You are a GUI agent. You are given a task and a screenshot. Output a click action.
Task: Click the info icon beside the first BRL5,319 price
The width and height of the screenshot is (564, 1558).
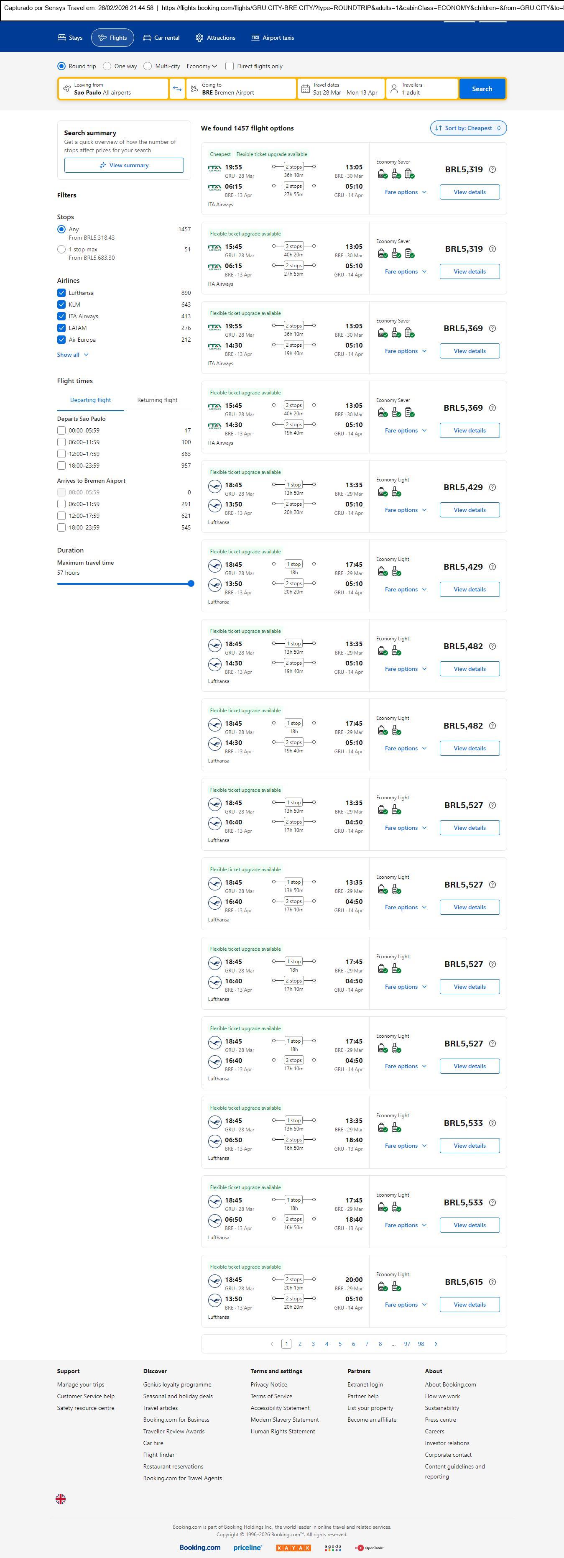click(492, 169)
